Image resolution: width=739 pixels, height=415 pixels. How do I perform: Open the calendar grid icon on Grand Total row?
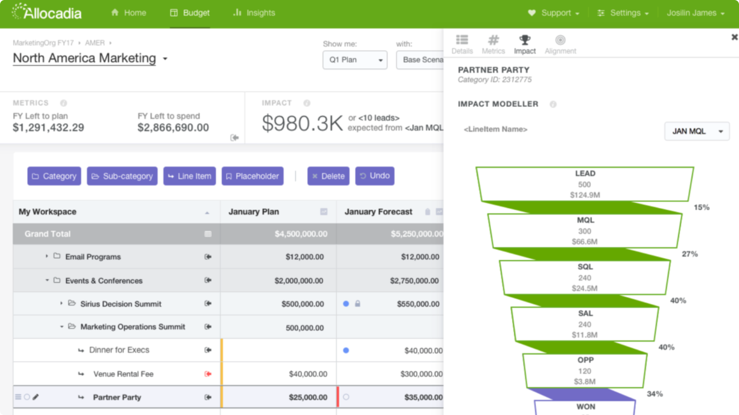tap(208, 234)
